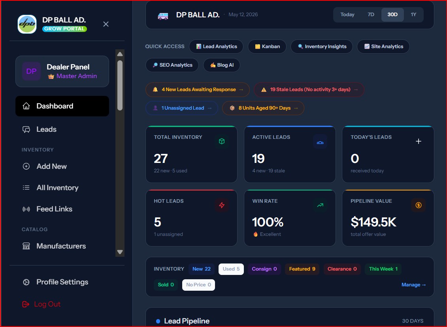This screenshot has width=447, height=327.
Task: Open Kanban quick access button
Action: (267, 47)
